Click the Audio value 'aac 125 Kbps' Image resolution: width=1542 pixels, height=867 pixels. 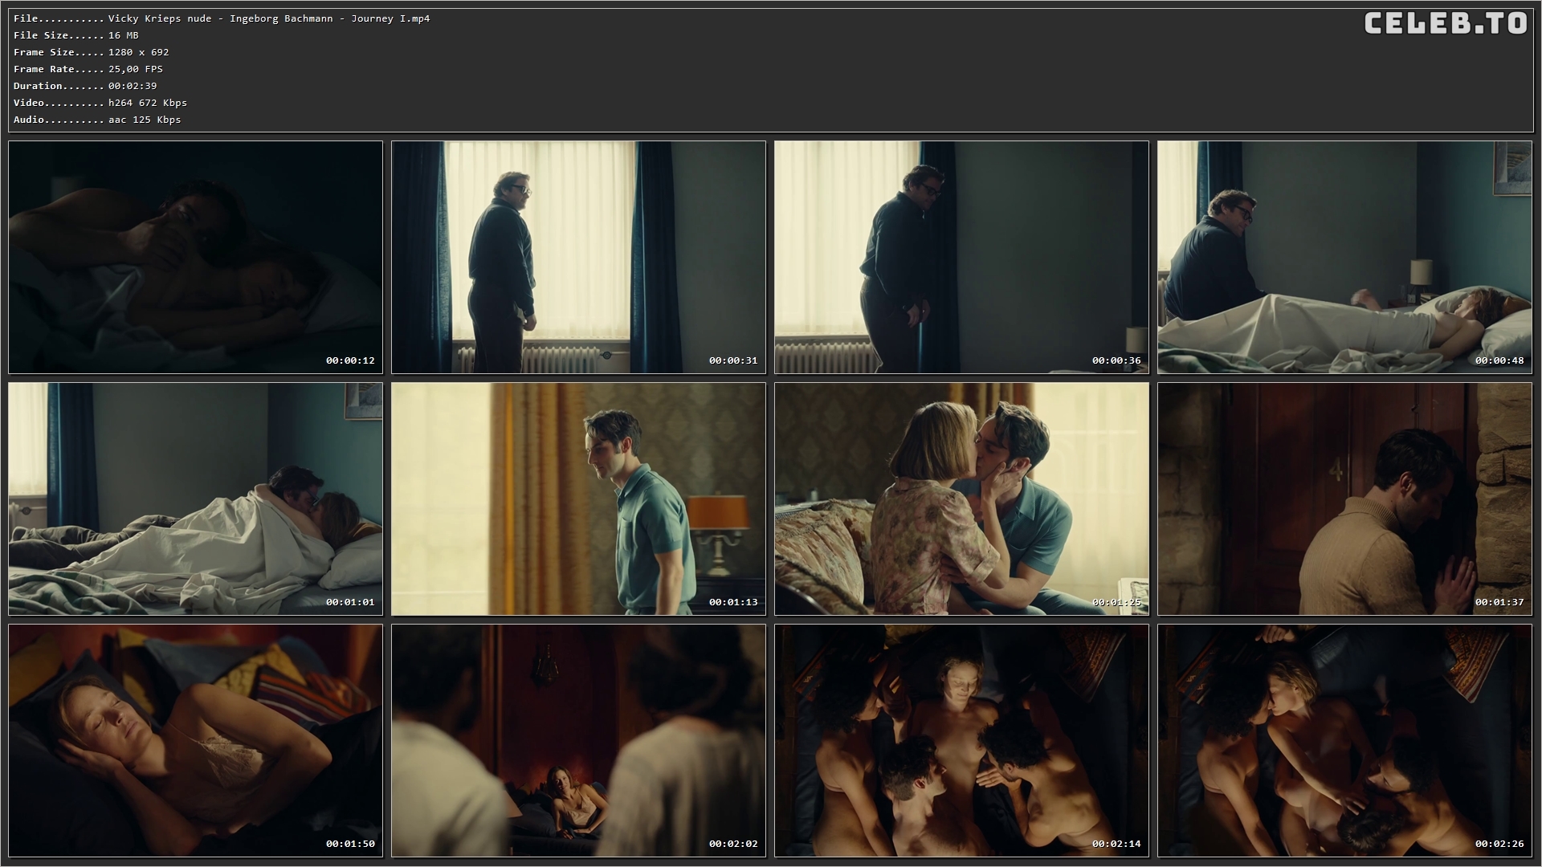[x=145, y=120]
